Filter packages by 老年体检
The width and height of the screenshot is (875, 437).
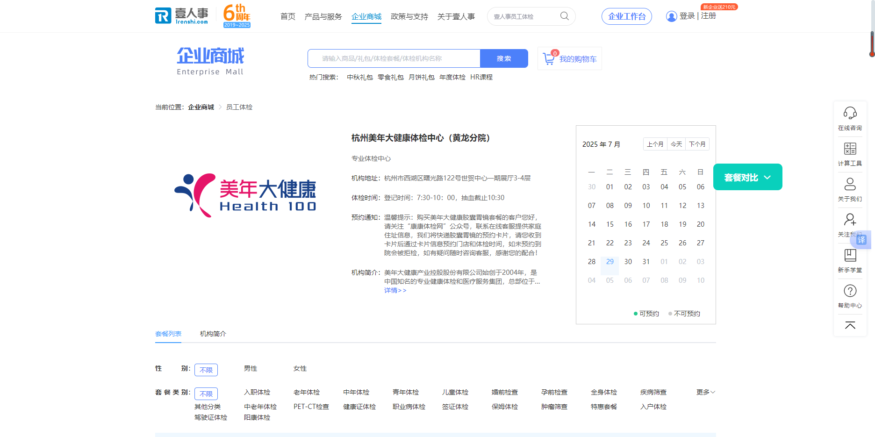307,392
